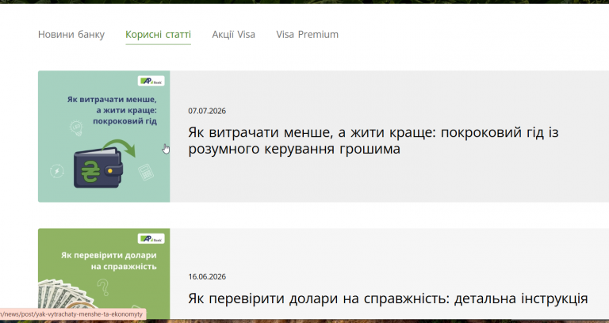Click the AP Bank logo on dollars thumbnail

coord(151,238)
